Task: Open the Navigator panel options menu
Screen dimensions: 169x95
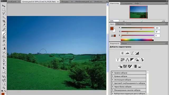Action: pyautogui.click(x=166, y=3)
